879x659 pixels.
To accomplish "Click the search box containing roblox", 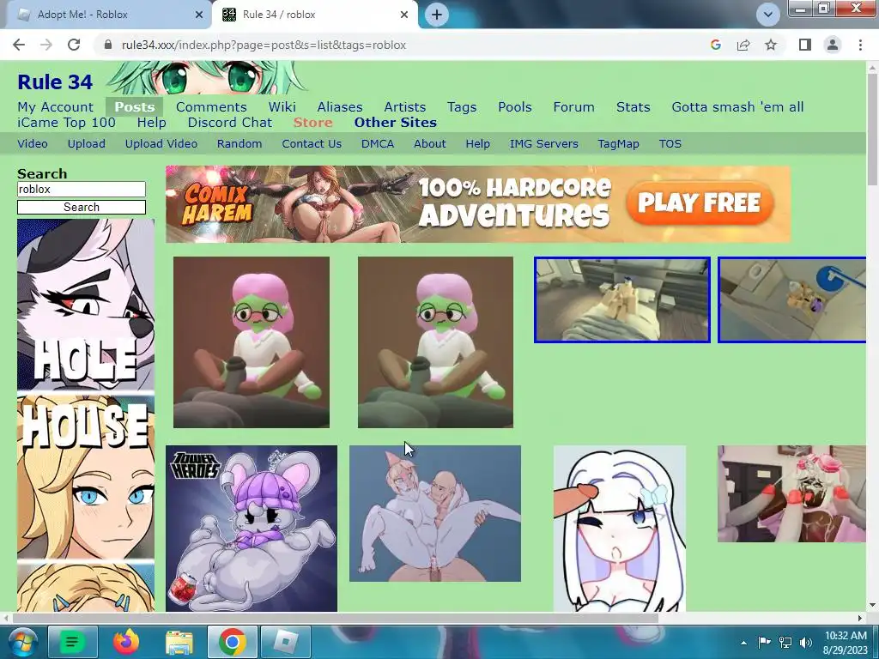I will 82,190.
